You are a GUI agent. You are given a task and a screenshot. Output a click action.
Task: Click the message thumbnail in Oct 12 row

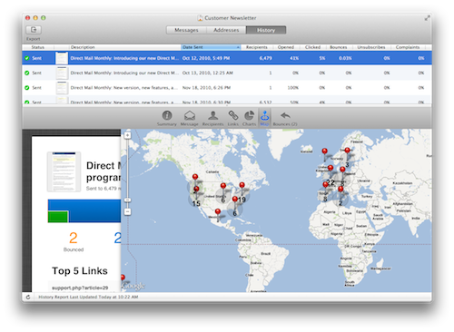tap(62, 58)
